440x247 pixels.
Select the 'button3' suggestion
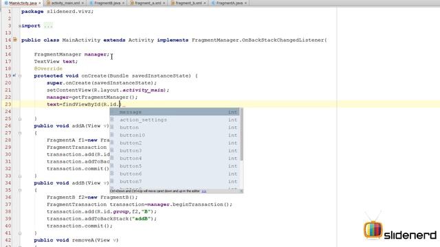(x=175, y=151)
